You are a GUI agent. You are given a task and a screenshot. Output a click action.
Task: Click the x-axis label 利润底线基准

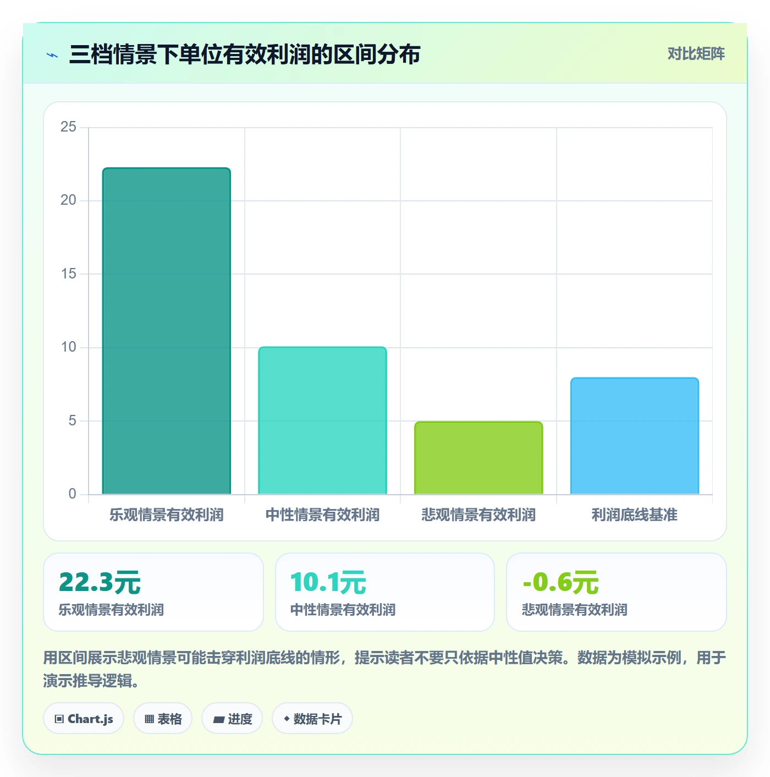(635, 515)
